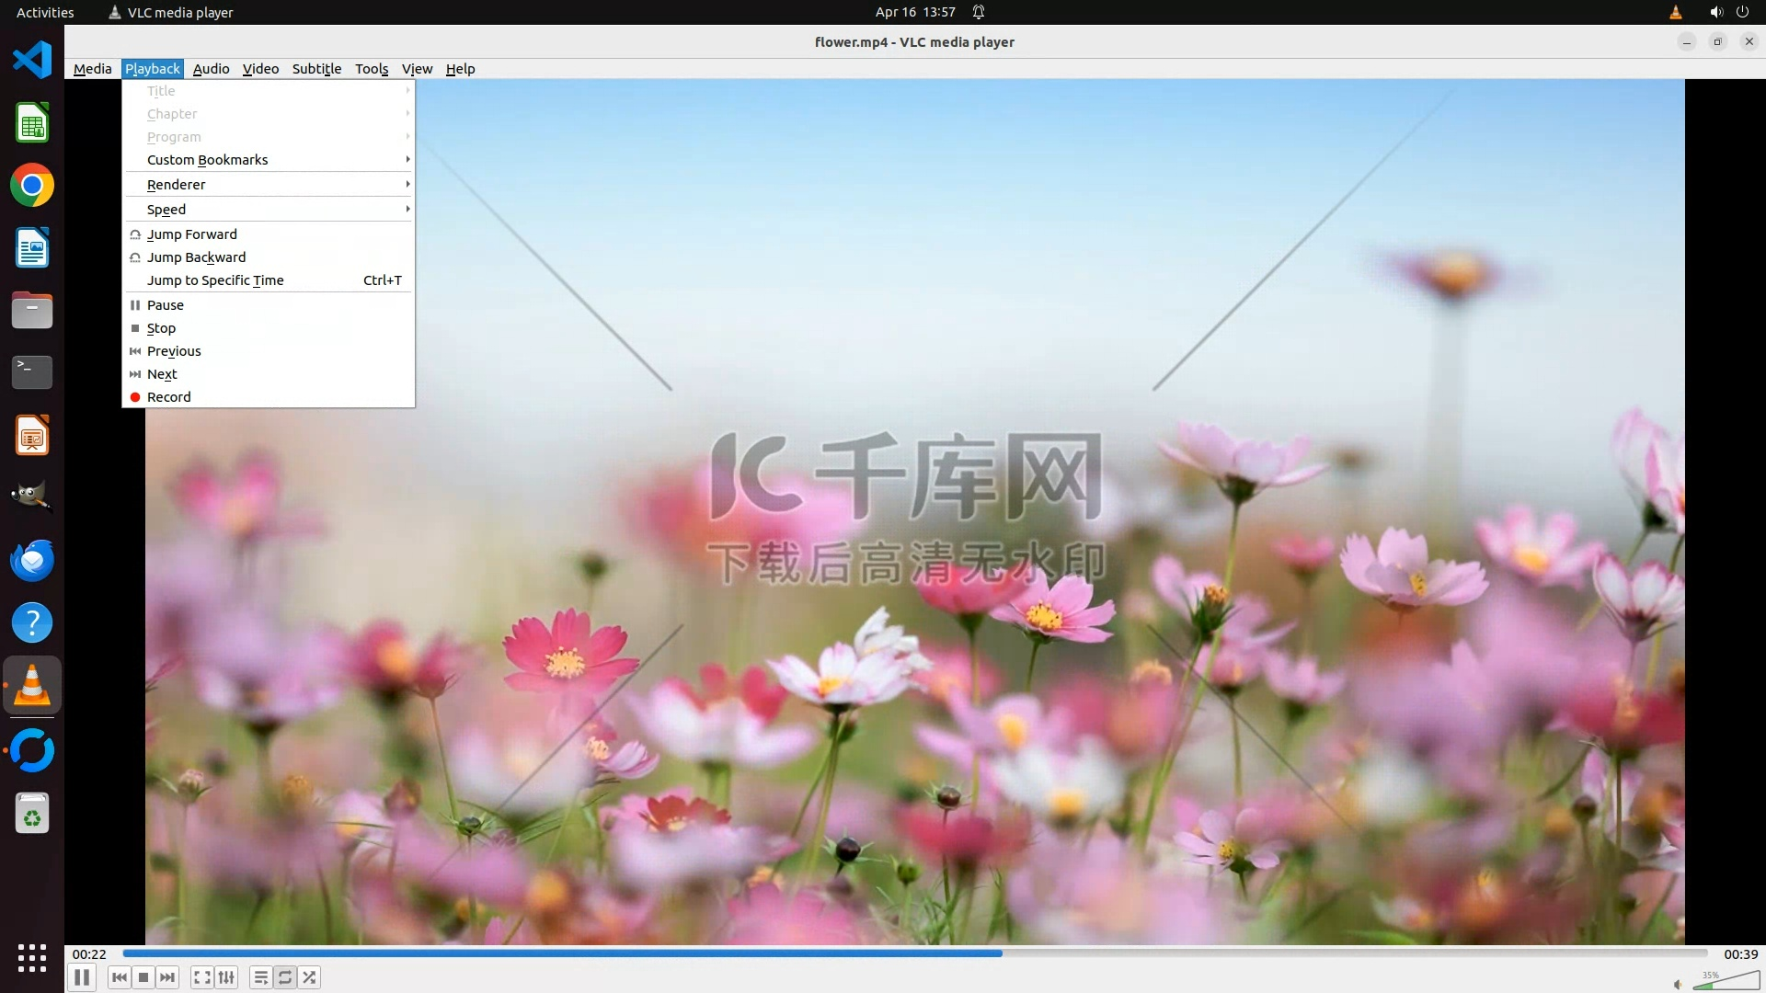
Task: Click the remaining time label 00:39
Action: [1740, 954]
